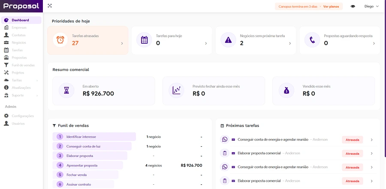Click the Atualizações info sidebar icon
Screen dimensions: 386x189
[6, 88]
